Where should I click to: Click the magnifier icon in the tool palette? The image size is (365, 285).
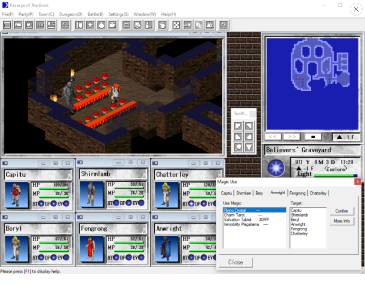pyautogui.click(x=238, y=147)
